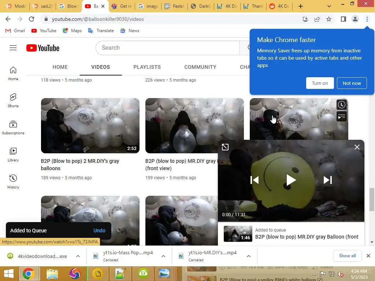375x281 pixels.
Task: Open the 4K Video Downloader taskbar icon
Action: point(143,274)
